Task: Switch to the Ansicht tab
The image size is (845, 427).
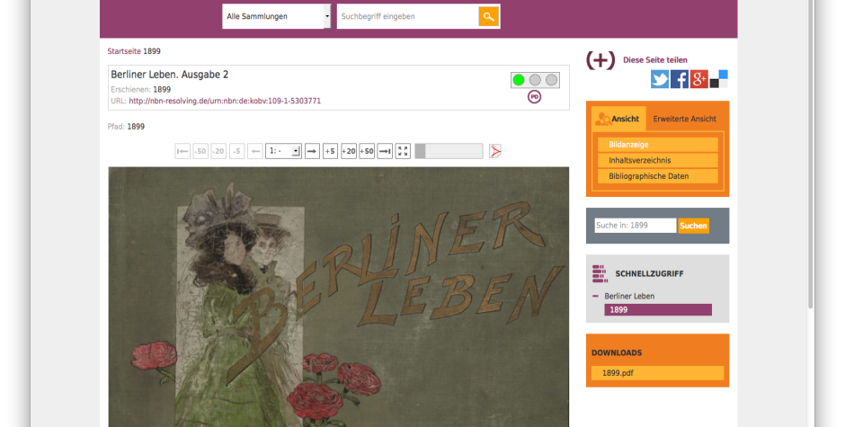Action: 618,119
